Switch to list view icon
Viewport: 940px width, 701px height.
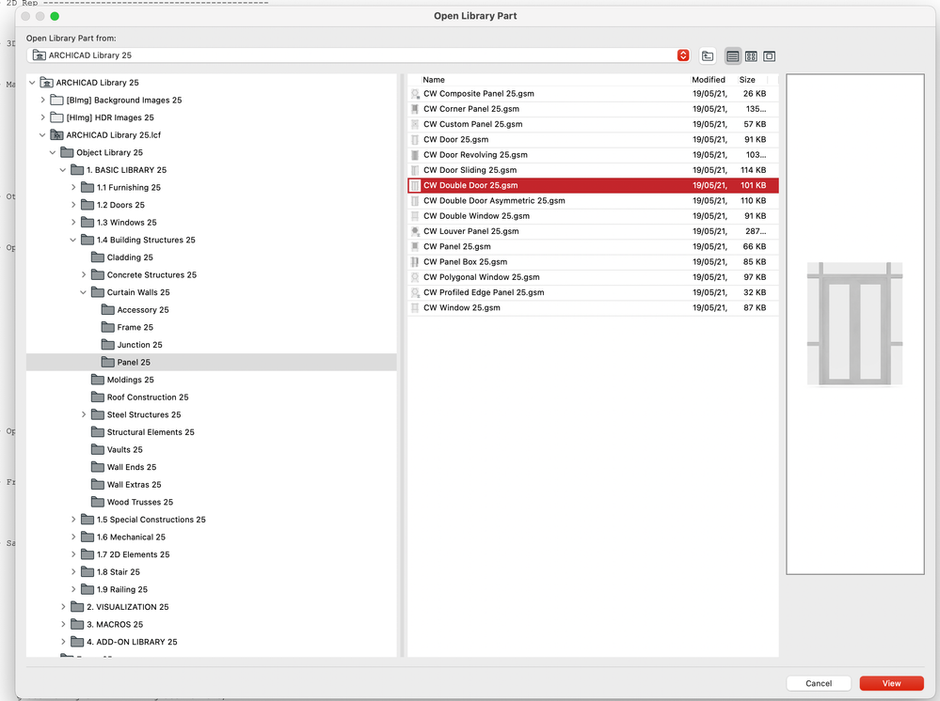733,55
